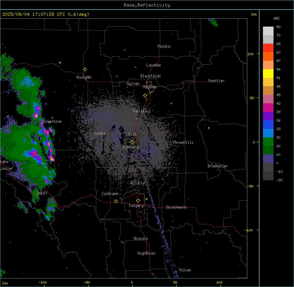294x287 pixels.
Task: Click the top light gray 70-80 swatch
Action: 268,31
